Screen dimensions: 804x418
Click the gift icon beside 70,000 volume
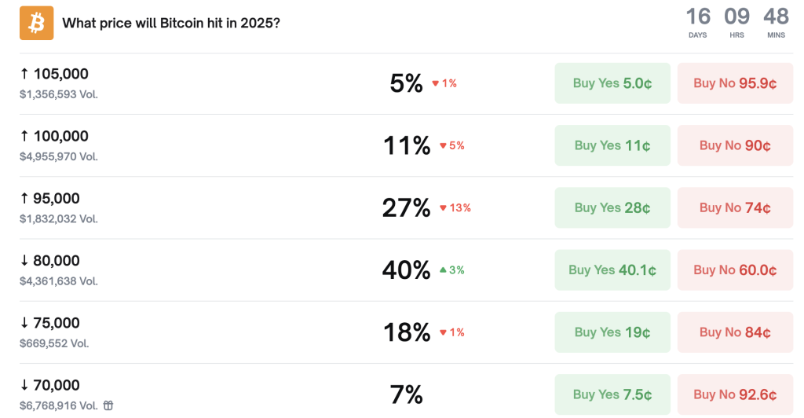[108, 405]
